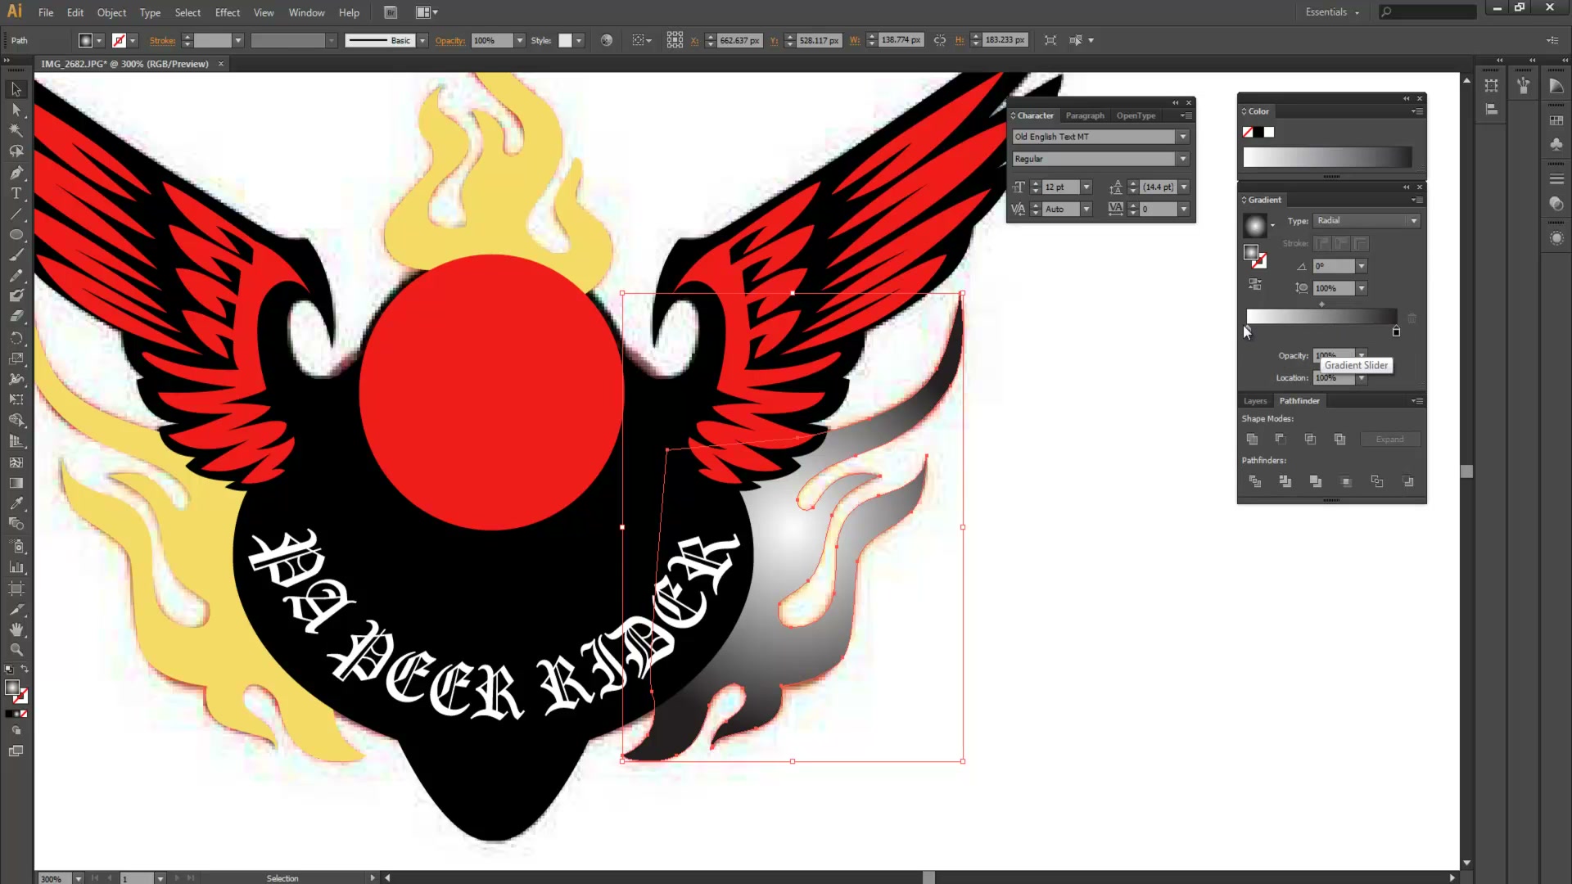The width and height of the screenshot is (1572, 884).
Task: Switch to the Layers tab
Action: [x=1255, y=401]
